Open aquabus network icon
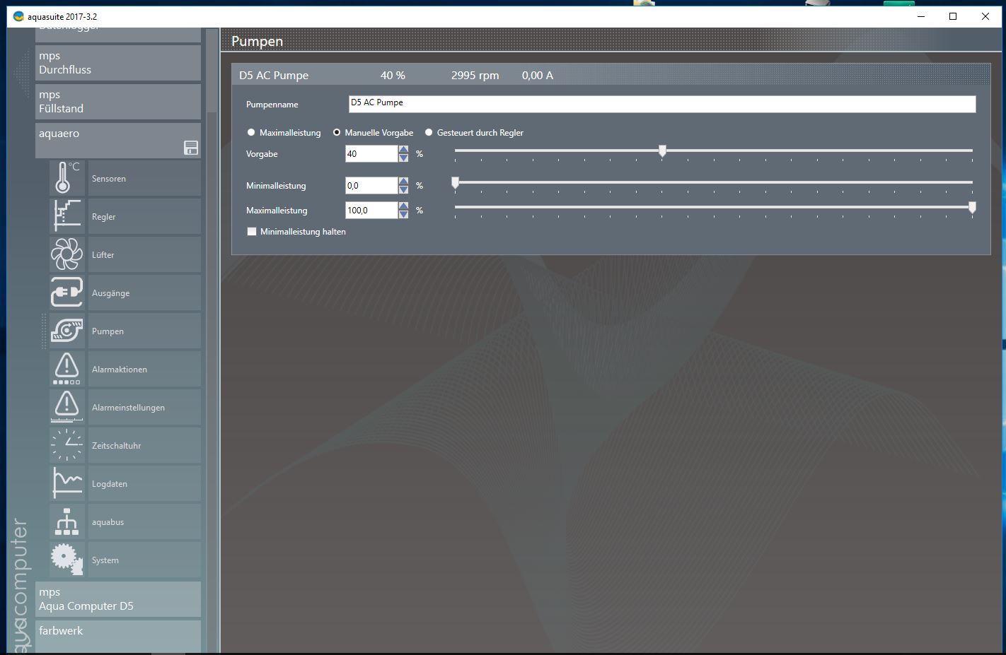The height and width of the screenshot is (655, 1006). [x=67, y=521]
